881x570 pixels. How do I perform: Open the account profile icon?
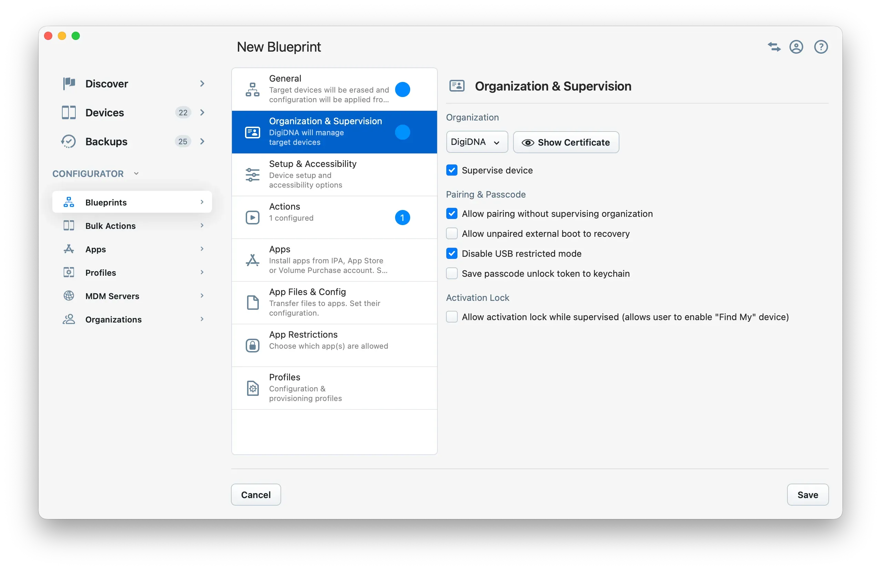796,47
